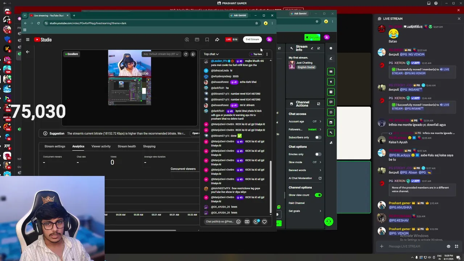The width and height of the screenshot is (464, 261).
Task: Select the Live streaming browser tab
Action: [x=49, y=16]
